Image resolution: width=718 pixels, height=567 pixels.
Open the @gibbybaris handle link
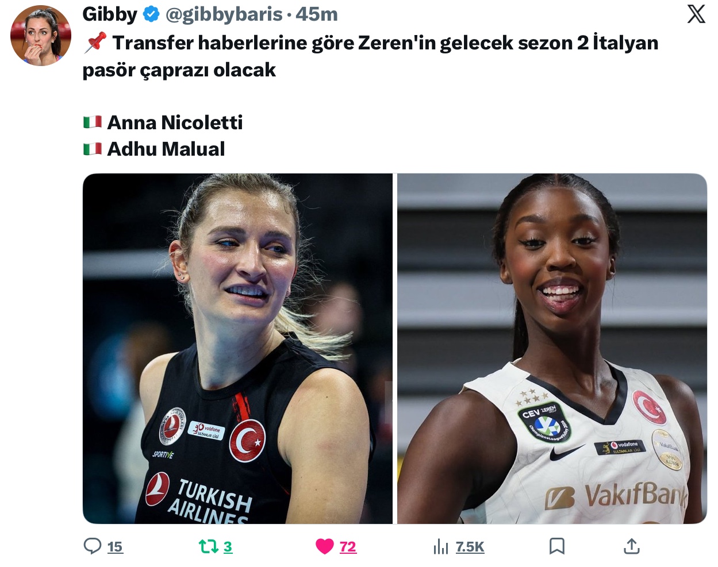224,14
